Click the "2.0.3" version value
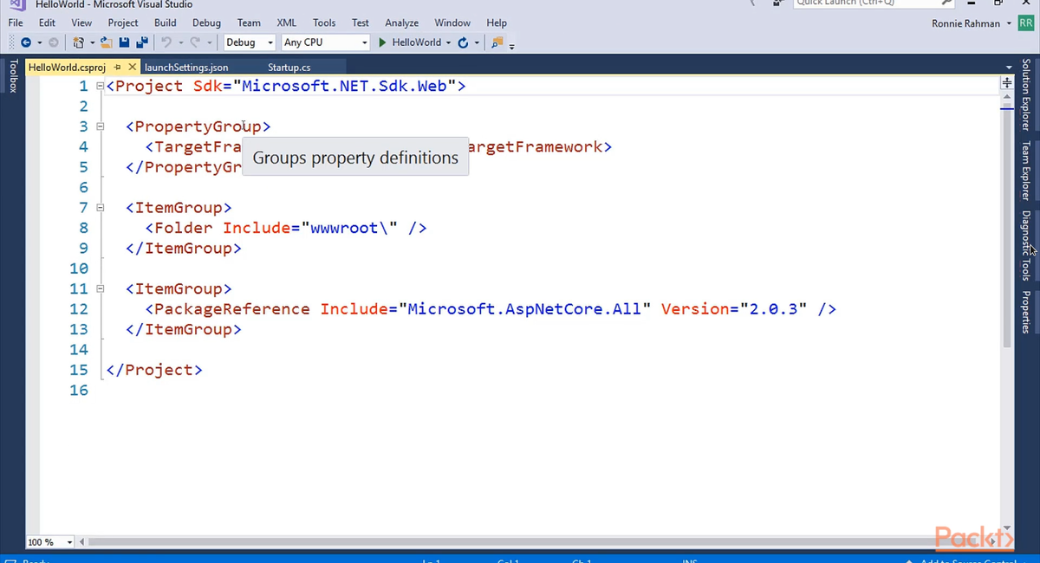 772,309
